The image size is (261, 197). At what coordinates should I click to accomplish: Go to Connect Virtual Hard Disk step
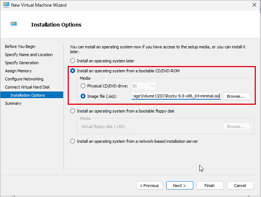[x=27, y=87]
